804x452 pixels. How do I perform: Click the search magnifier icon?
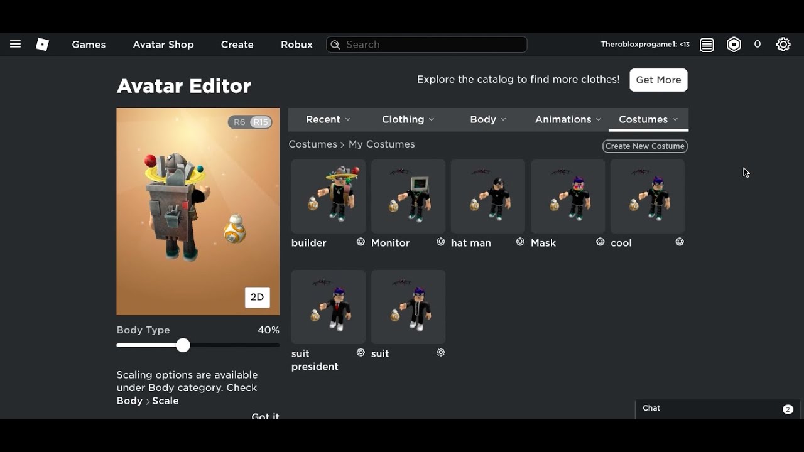click(335, 45)
